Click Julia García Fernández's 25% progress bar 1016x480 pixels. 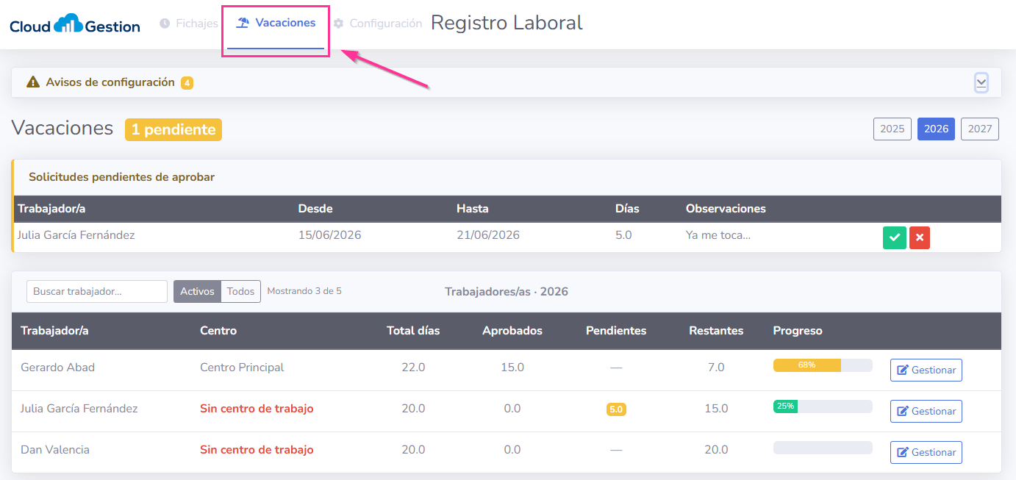point(823,406)
